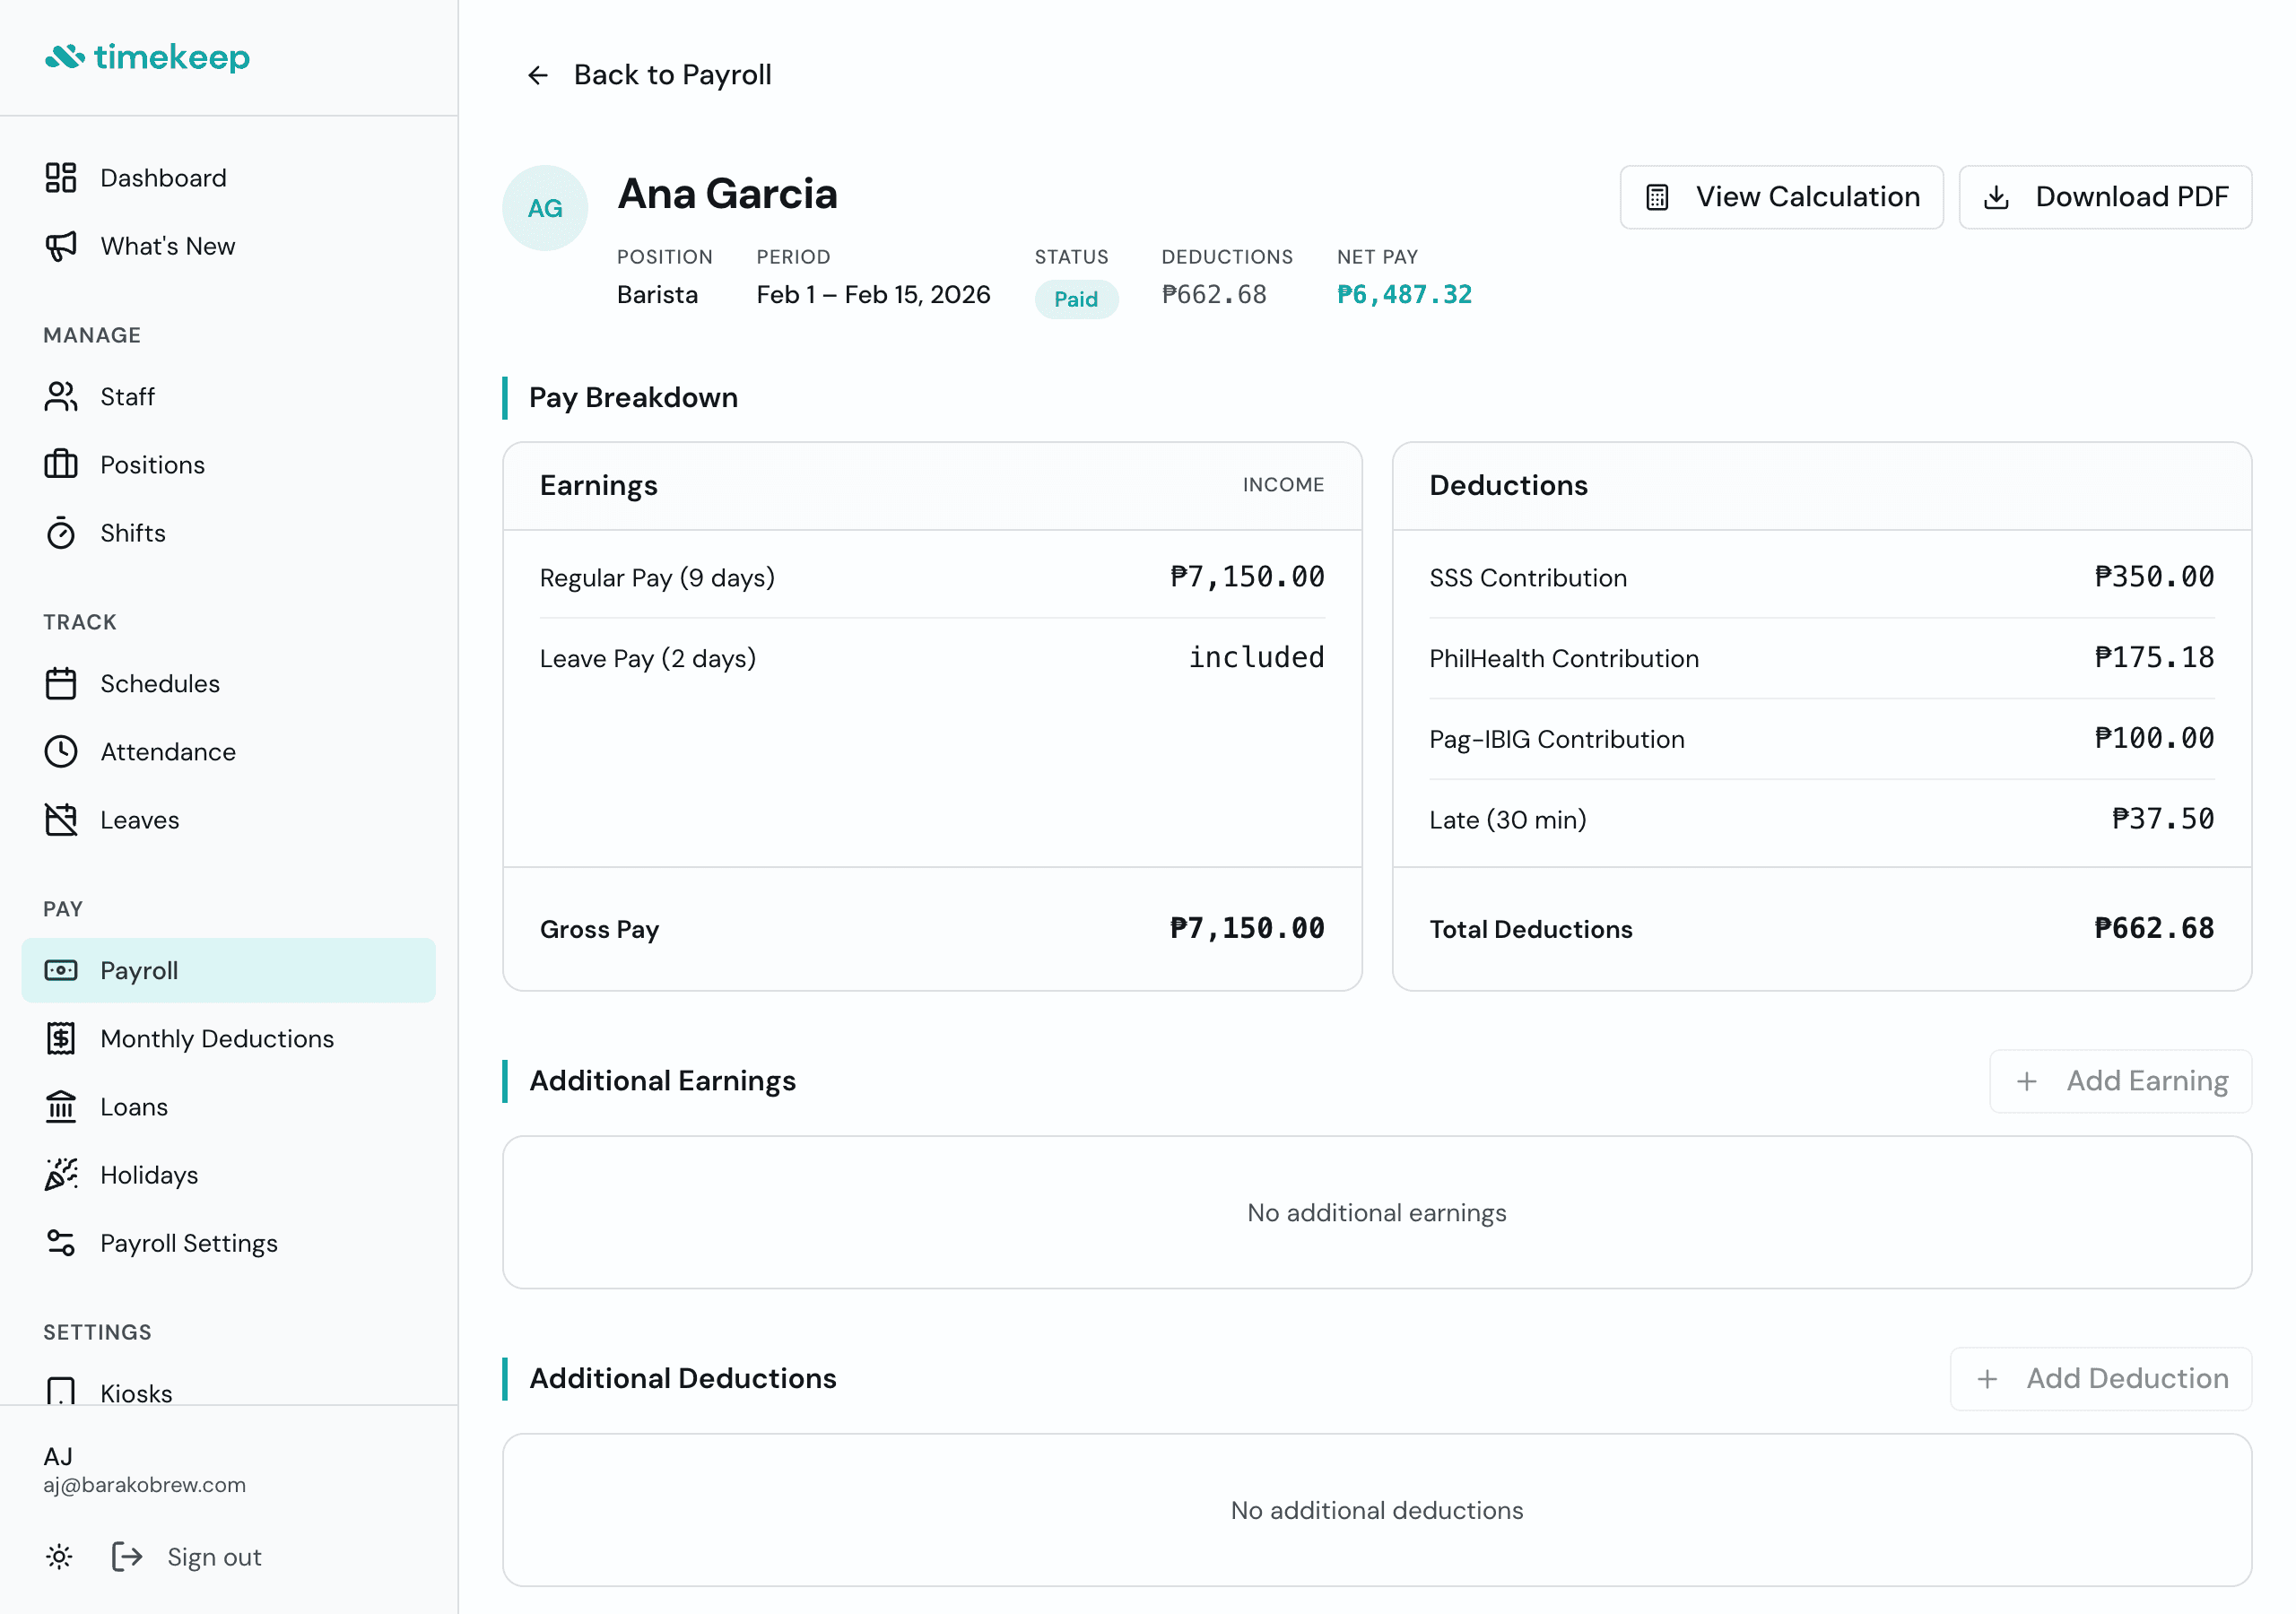Select the Schedules menu item

(x=160, y=684)
